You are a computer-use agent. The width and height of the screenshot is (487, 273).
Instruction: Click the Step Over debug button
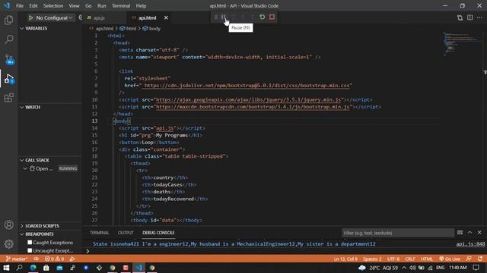[234, 17]
